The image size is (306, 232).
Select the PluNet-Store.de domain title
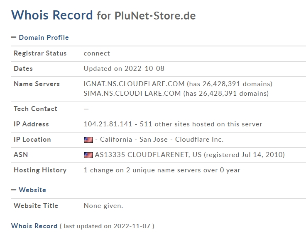(155, 16)
